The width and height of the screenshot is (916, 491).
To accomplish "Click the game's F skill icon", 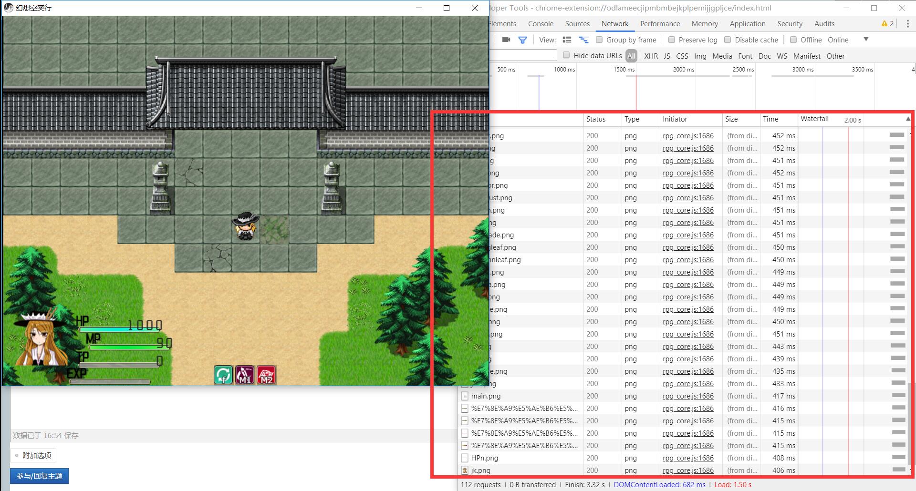I will pos(223,375).
